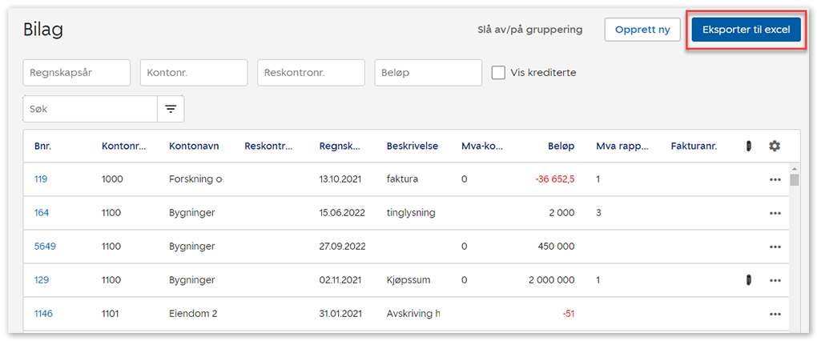Image resolution: width=817 pixels, height=341 pixels.
Task: Open the three-dot menu for voucher 129
Action: [x=775, y=280]
